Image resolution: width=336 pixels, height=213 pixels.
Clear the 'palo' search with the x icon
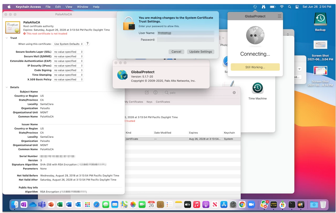[x=234, y=93]
